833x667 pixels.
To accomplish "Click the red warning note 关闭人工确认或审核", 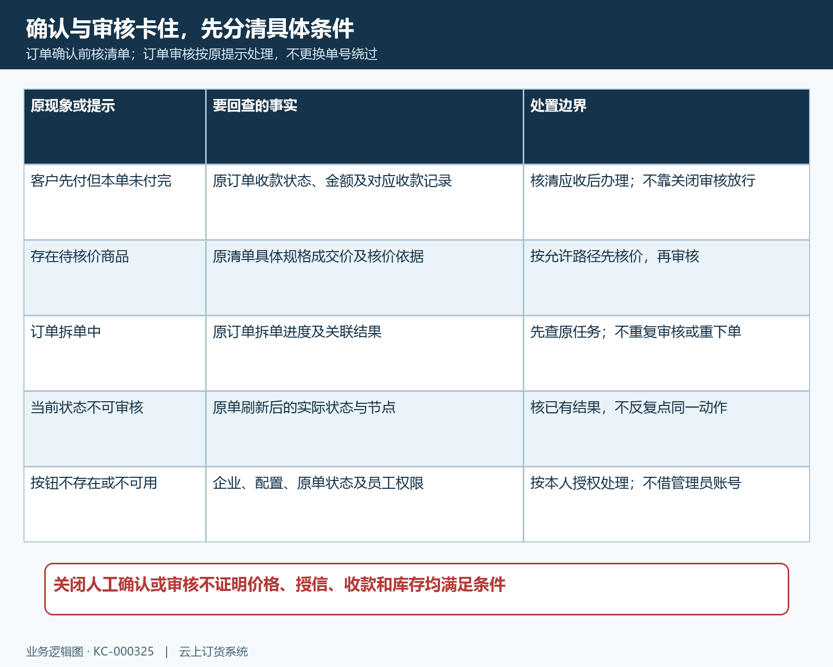I will [x=416, y=589].
